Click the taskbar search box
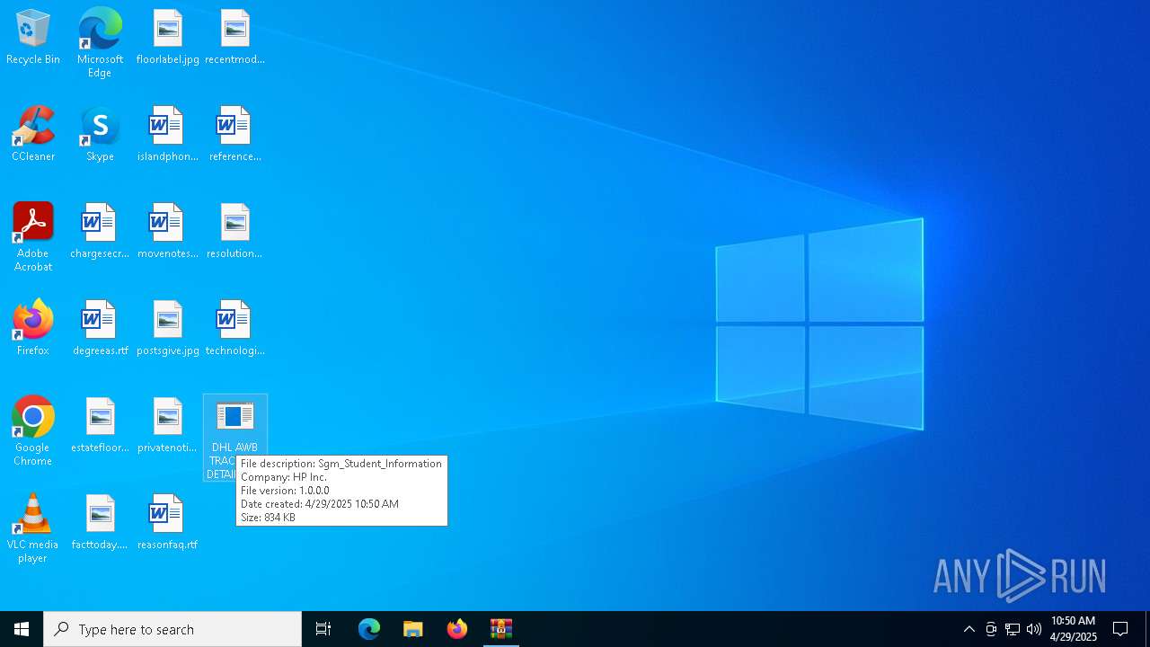This screenshot has width=1150, height=647. (x=172, y=629)
